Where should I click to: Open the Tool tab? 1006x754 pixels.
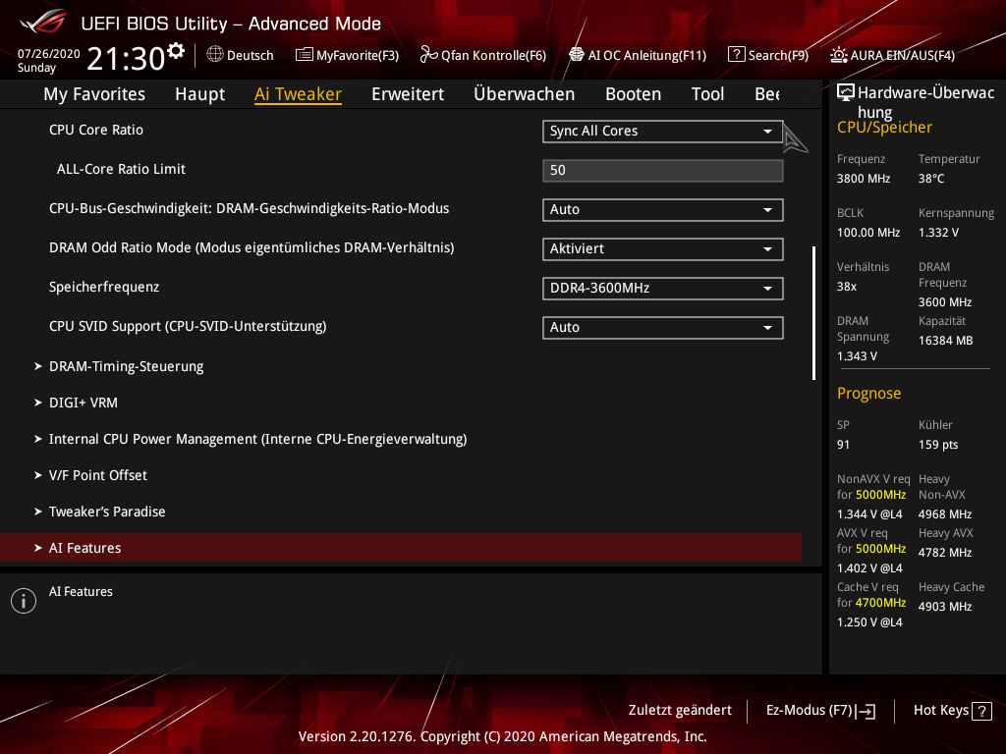707,94
